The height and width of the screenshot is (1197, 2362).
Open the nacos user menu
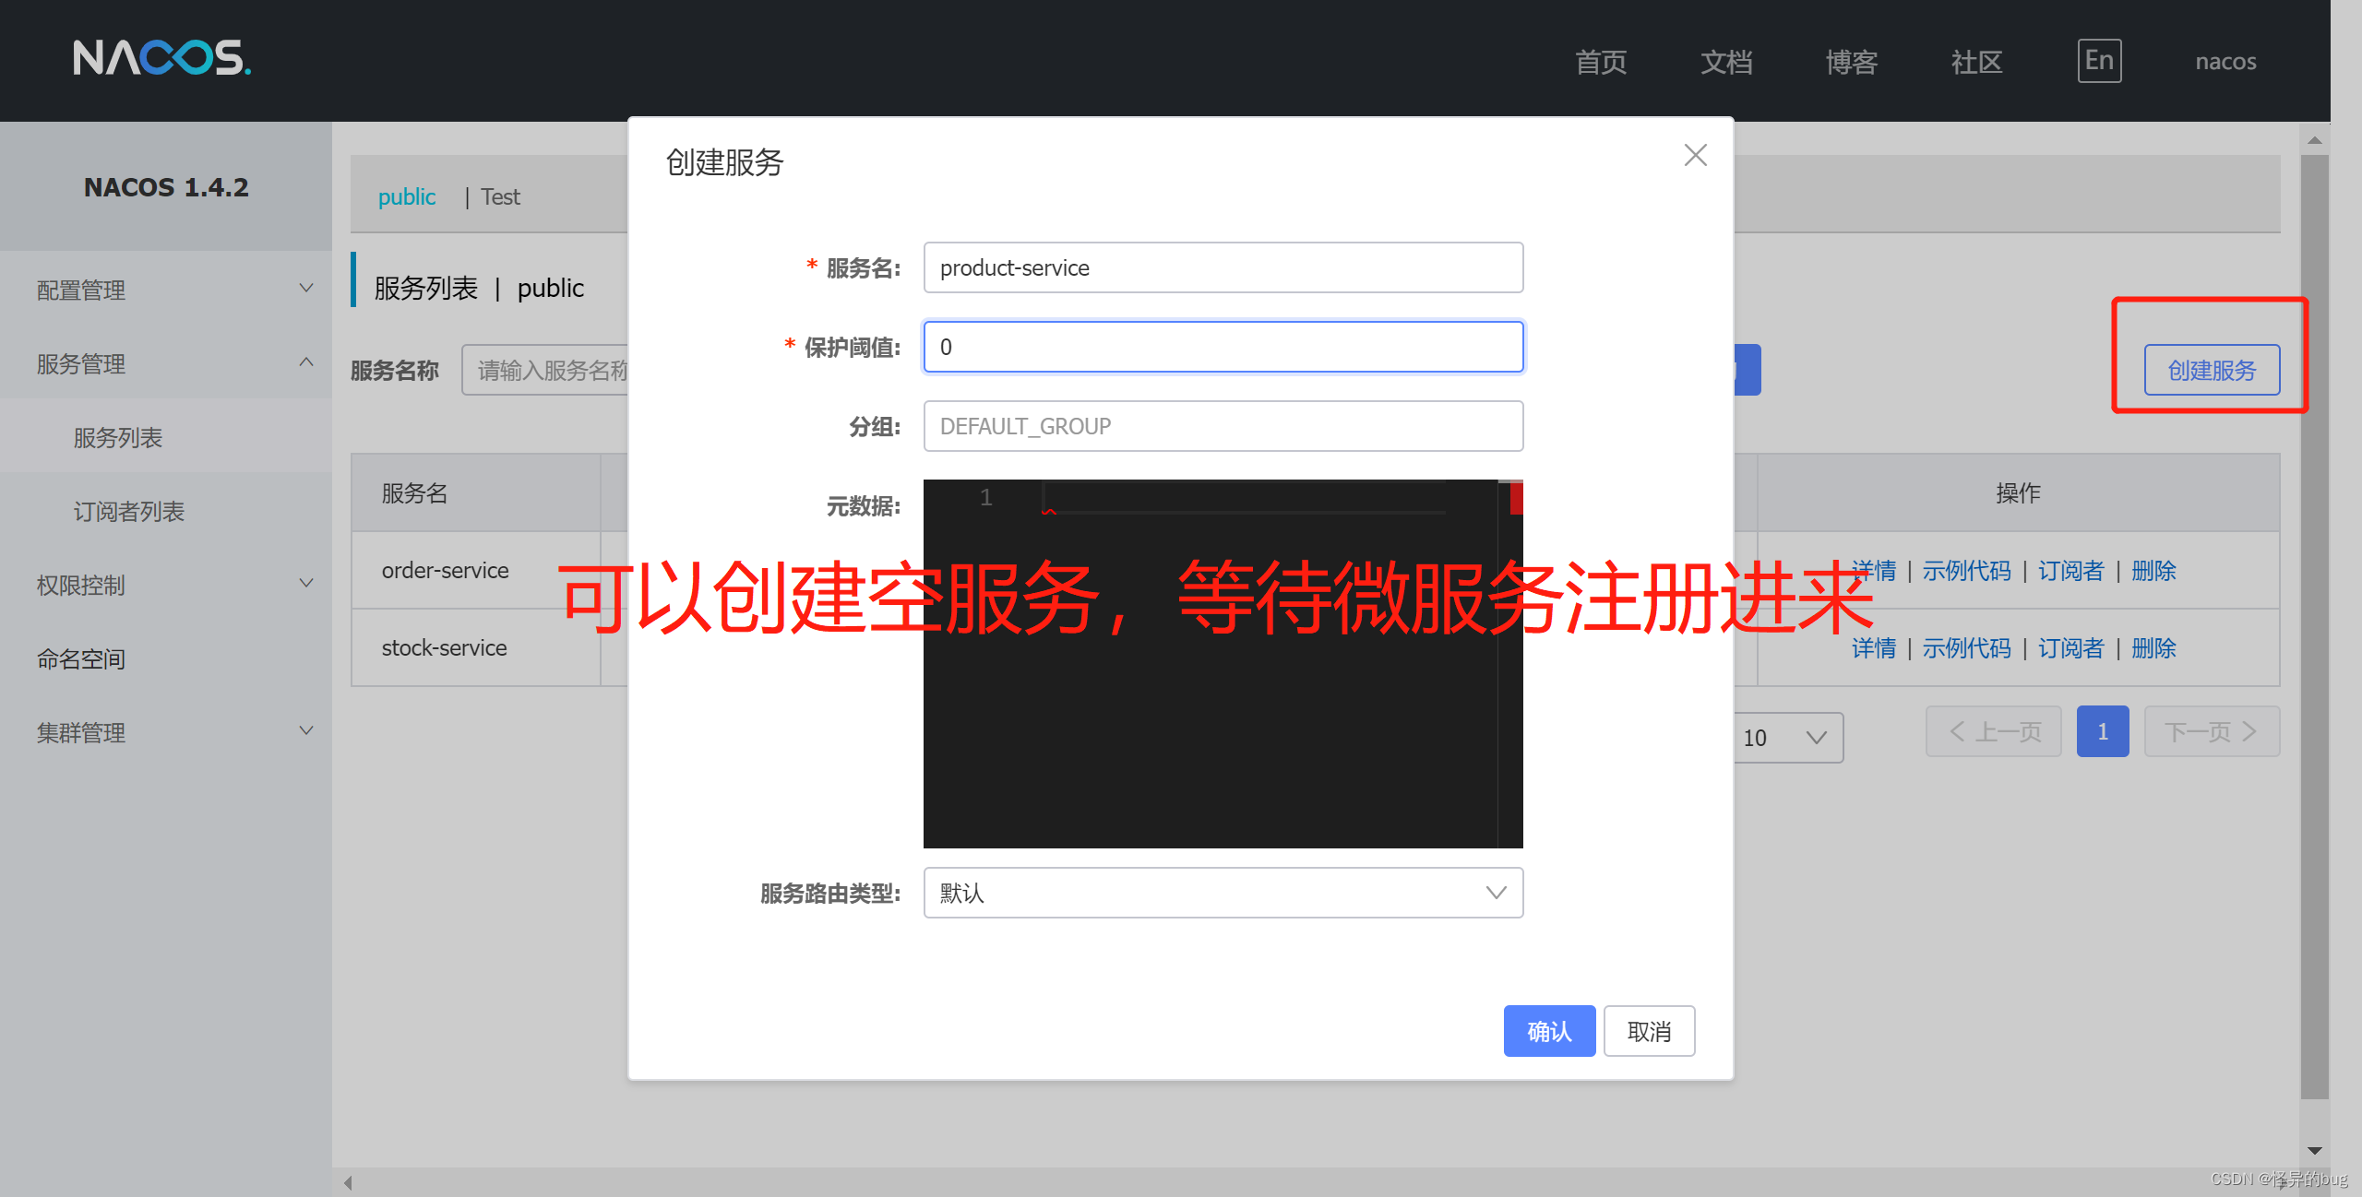tap(2225, 62)
